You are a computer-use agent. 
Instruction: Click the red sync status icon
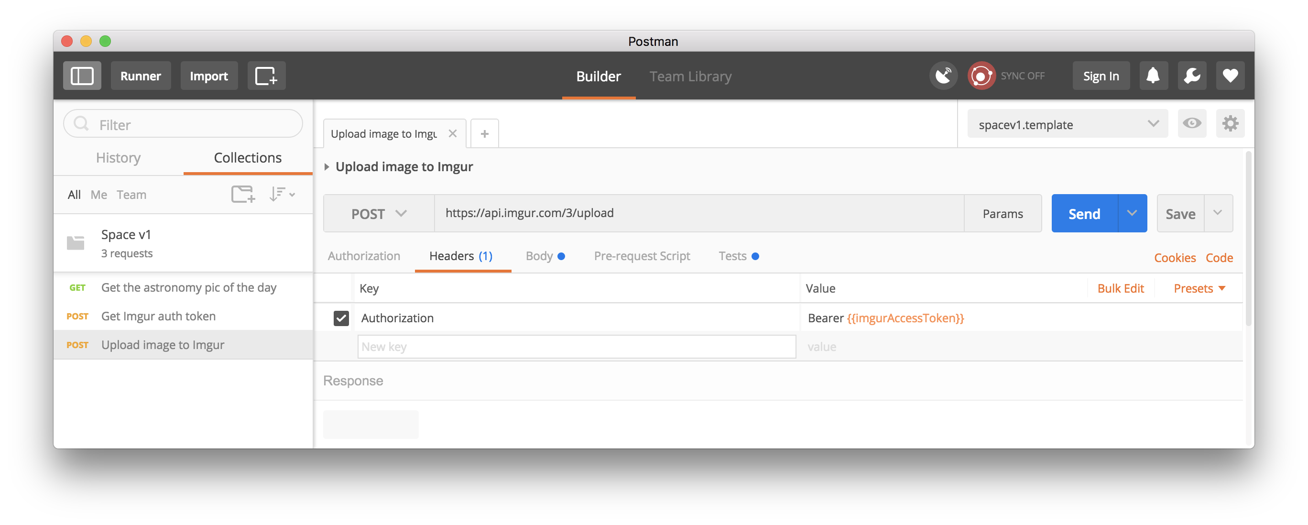pos(981,76)
